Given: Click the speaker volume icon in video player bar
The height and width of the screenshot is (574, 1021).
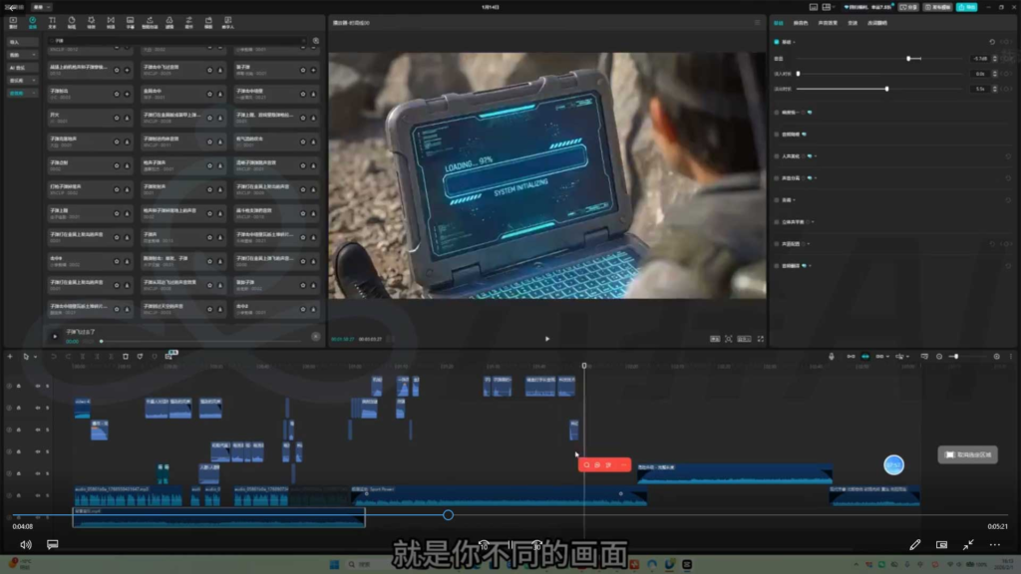Looking at the screenshot, I should pos(26,545).
